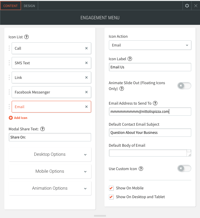200x218 pixels.
Task: Open help for Modal Share Text
Action: [43, 129]
